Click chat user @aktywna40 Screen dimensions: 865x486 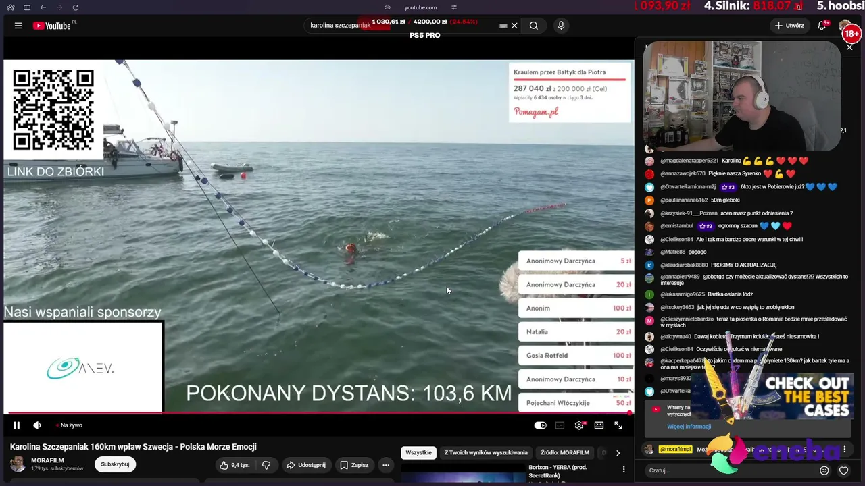click(x=676, y=337)
